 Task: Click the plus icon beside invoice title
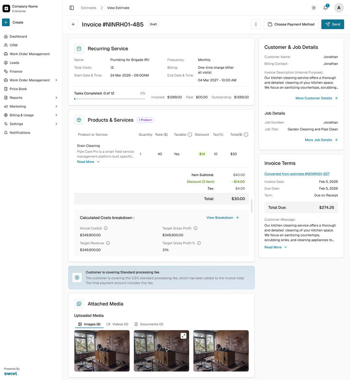coord(73,24)
